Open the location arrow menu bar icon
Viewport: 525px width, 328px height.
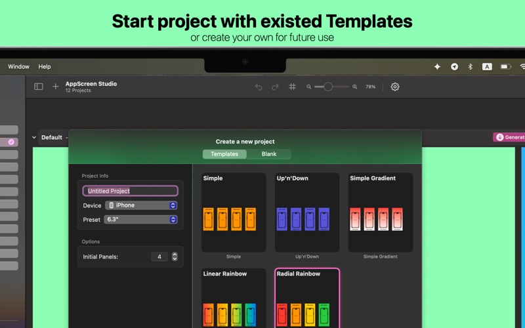(454, 67)
